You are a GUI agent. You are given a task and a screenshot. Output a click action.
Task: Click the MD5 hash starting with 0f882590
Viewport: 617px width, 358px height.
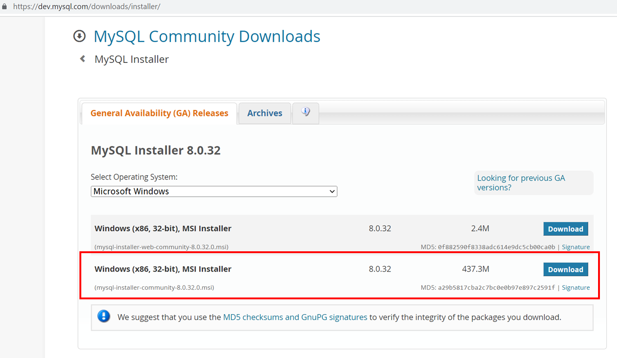pos(496,247)
